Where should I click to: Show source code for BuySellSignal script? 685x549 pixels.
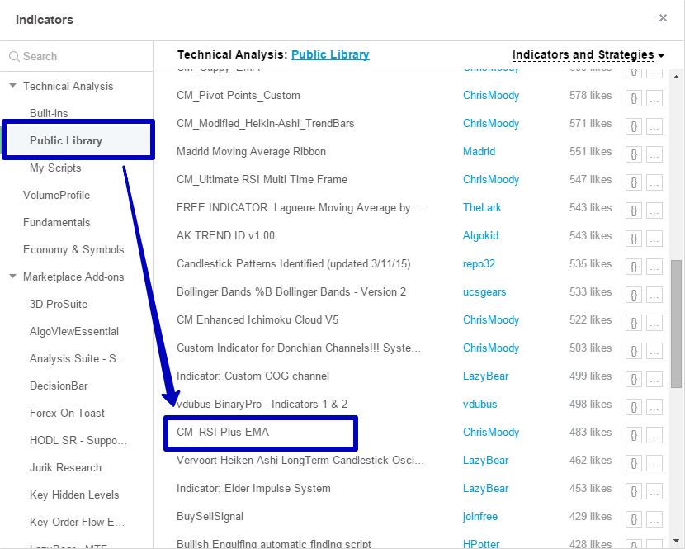coord(633,517)
